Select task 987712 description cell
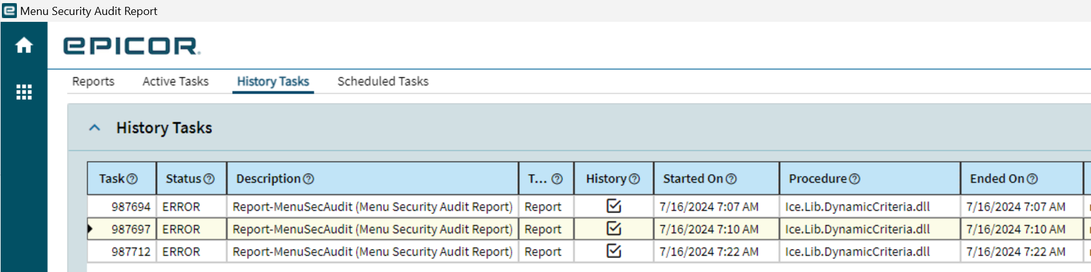1091x272 pixels. [x=372, y=251]
